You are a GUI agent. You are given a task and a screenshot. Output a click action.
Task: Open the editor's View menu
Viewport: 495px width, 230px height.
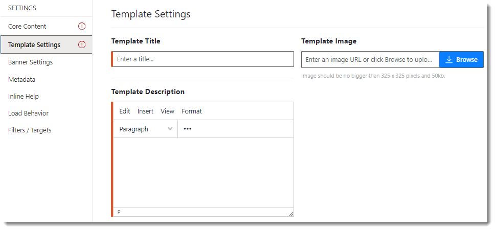[x=167, y=111]
